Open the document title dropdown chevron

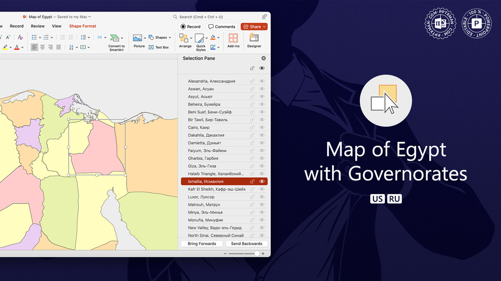click(89, 16)
